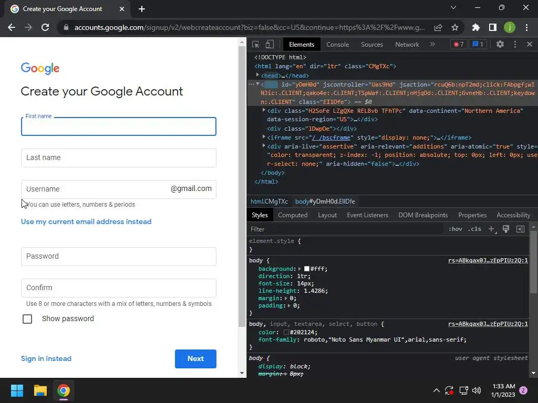Open the first rs=ABkqax0J stylesheet link

(488, 260)
